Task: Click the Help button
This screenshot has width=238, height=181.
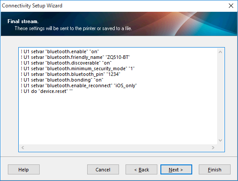Action: point(24,170)
